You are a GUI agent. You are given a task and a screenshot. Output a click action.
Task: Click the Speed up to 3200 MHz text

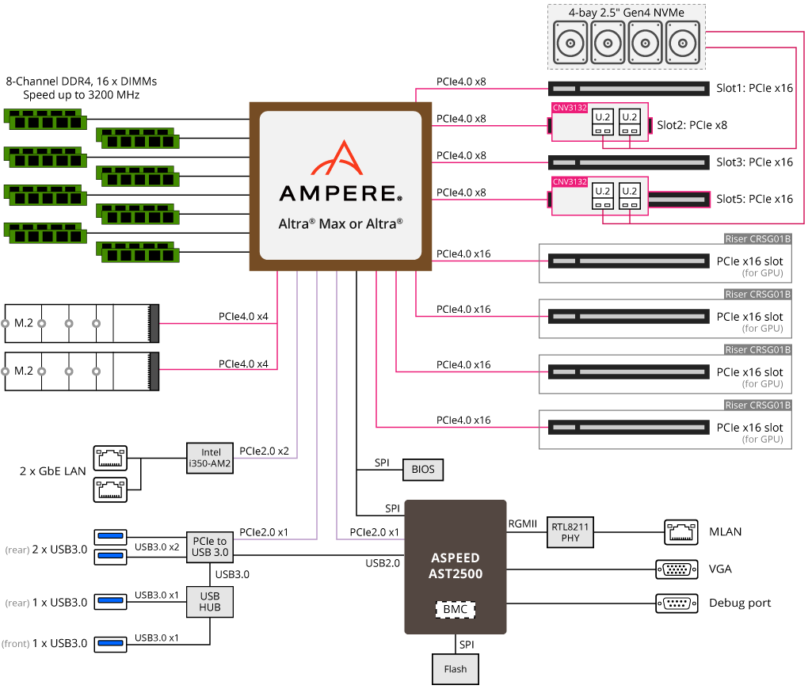coord(82,95)
